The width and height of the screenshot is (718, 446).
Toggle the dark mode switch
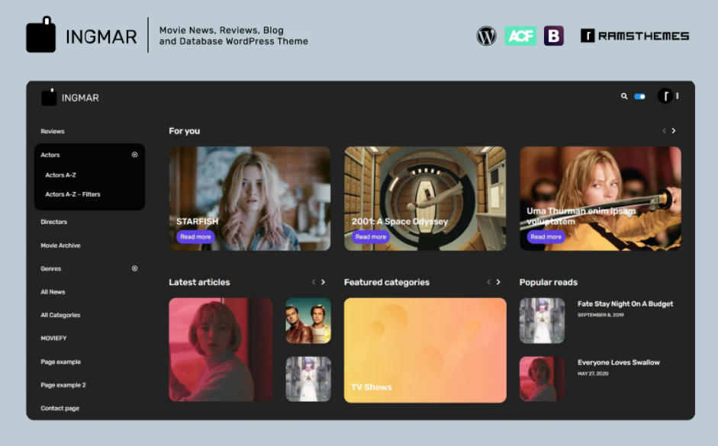[x=639, y=97]
